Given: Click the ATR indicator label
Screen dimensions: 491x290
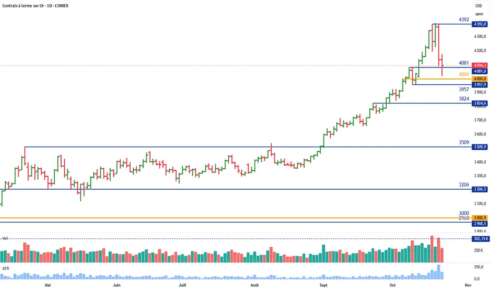Looking at the screenshot, I should (x=5, y=268).
